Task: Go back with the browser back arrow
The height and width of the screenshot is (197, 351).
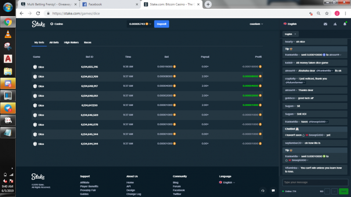Action: (x=21, y=14)
